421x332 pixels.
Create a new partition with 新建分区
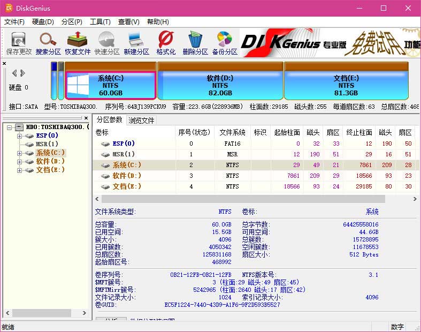(136, 43)
